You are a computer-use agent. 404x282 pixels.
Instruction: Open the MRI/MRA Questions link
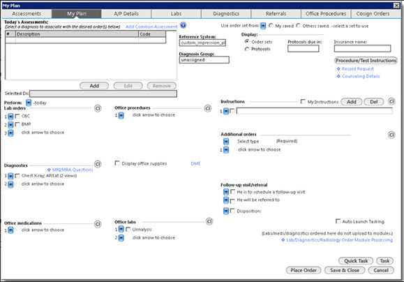[x=73, y=170]
